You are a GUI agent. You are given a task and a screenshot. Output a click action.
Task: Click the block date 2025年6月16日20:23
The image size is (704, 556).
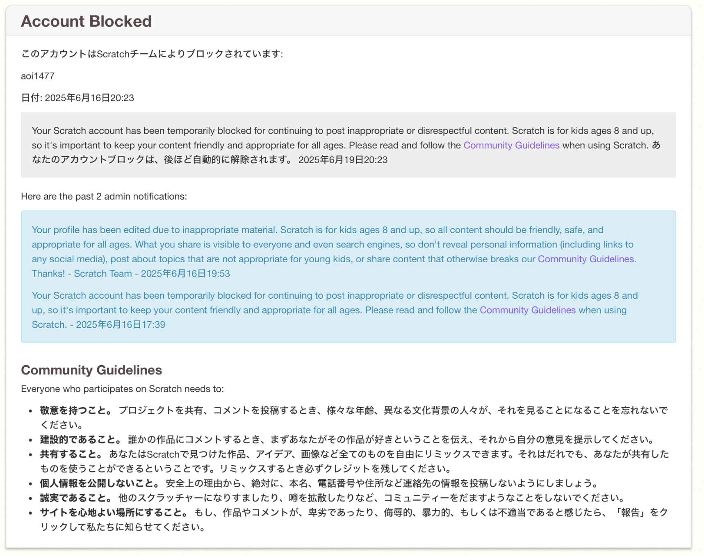pyautogui.click(x=89, y=98)
